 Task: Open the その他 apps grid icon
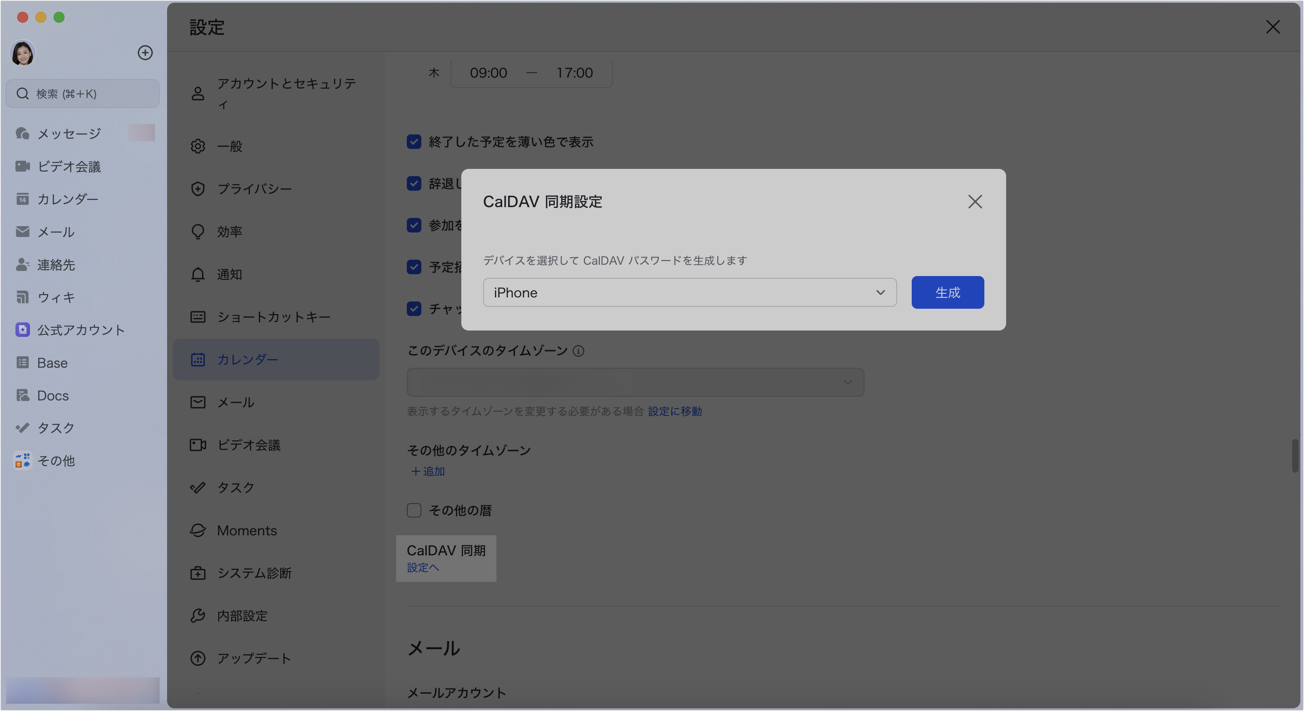coord(22,460)
